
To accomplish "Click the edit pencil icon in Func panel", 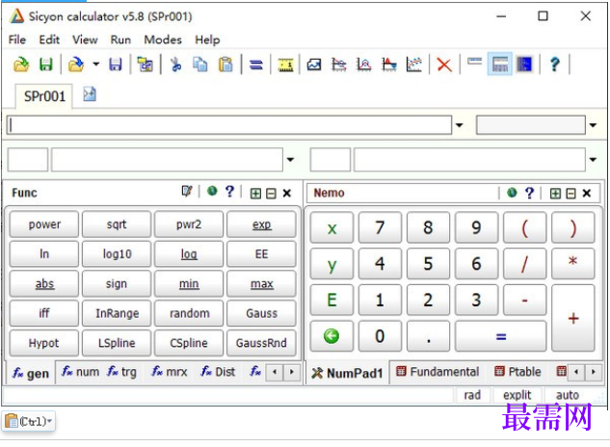I will click(x=187, y=191).
